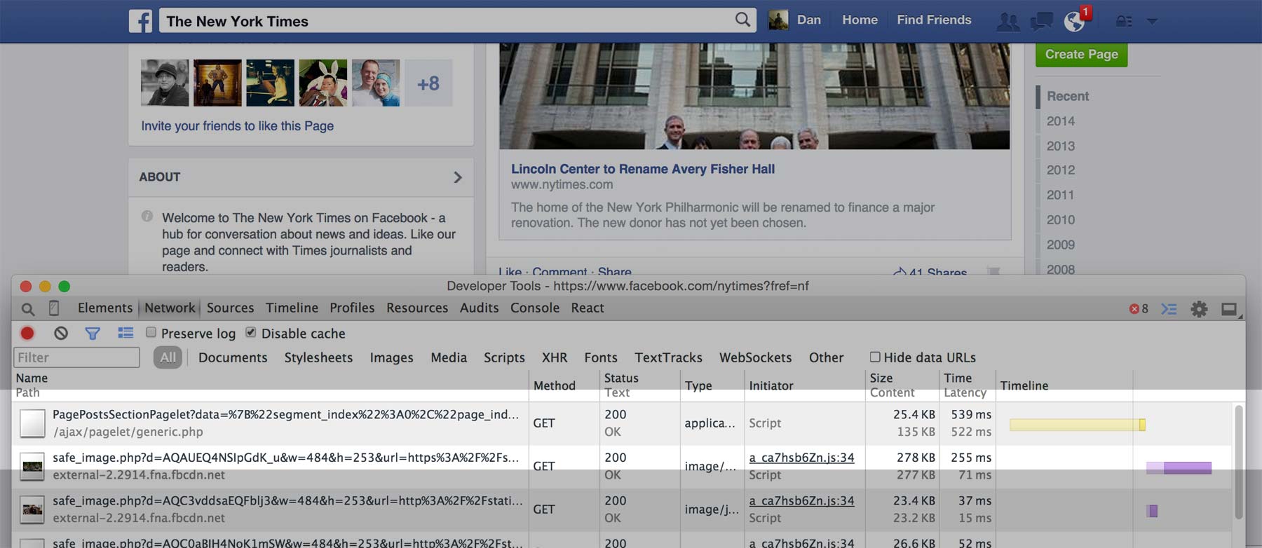Filter by Fonts
1262x548 pixels.
(x=601, y=357)
